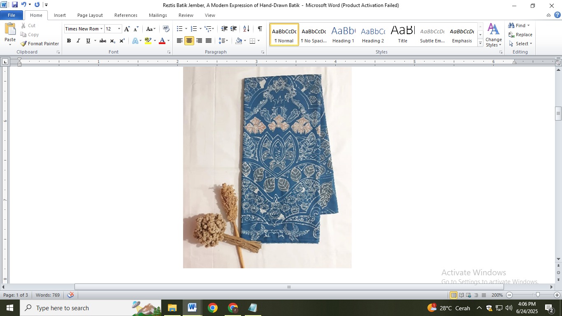Open Google Chrome from the taskbar
This screenshot has height=316, width=562.
(x=213, y=308)
